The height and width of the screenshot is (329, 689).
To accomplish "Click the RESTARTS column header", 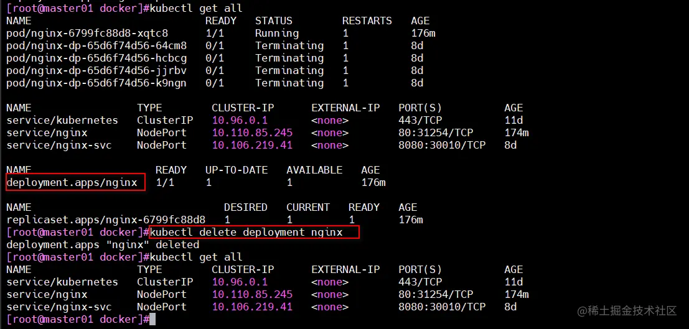I will click(x=367, y=21).
